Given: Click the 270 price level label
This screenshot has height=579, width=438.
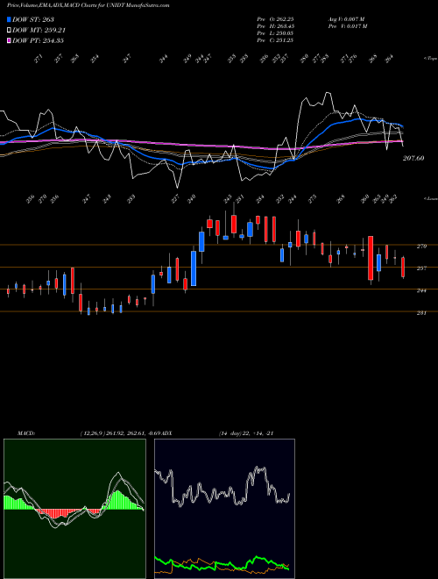Looking at the screenshot, I should click(421, 246).
